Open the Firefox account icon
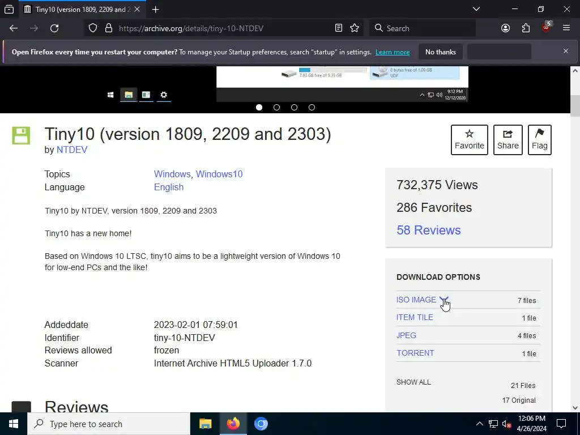580x435 pixels. [505, 28]
